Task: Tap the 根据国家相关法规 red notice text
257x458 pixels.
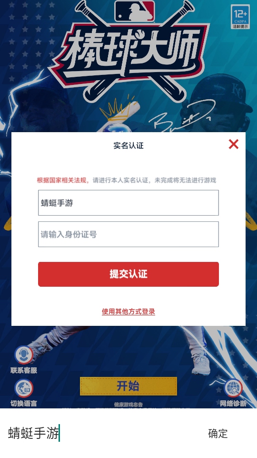Action: click(63, 180)
